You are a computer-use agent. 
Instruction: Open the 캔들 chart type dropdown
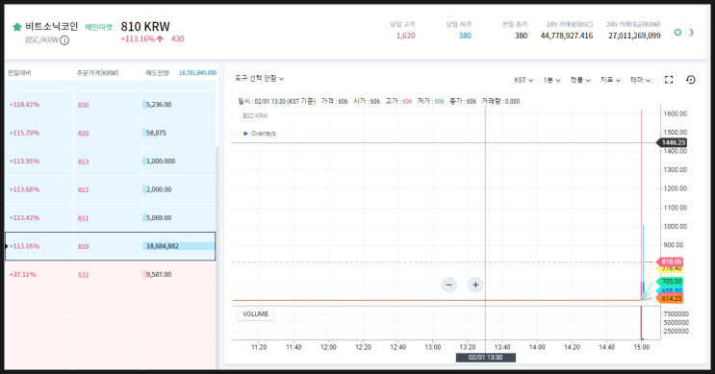tap(580, 80)
